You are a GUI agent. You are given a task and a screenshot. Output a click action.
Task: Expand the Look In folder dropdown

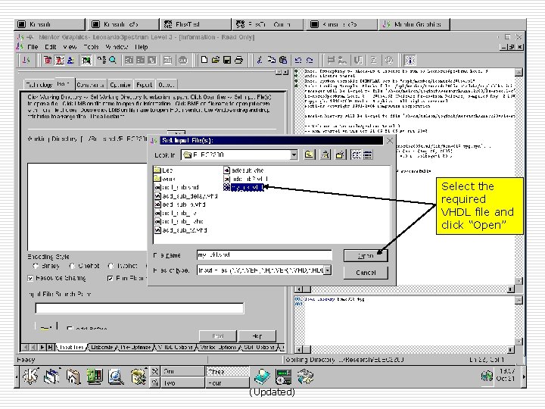(x=294, y=155)
